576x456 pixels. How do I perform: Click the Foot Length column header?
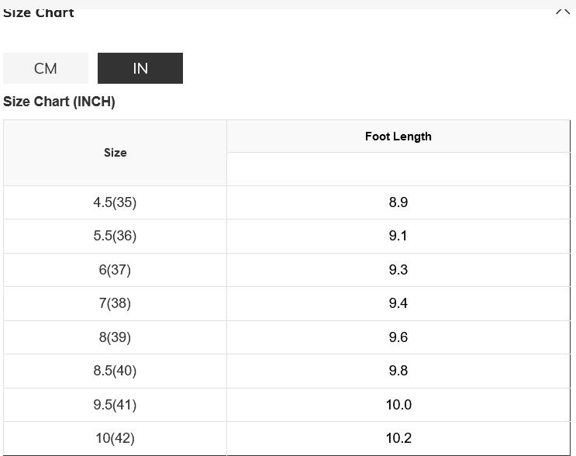pyautogui.click(x=398, y=136)
